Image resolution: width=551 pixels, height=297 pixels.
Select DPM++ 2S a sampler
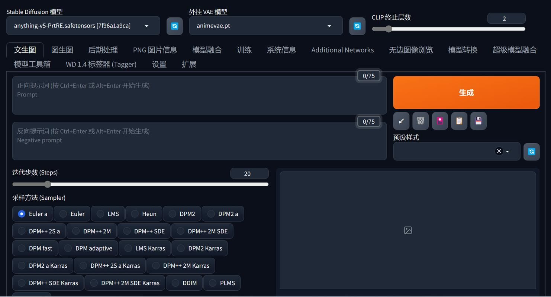coord(39,231)
